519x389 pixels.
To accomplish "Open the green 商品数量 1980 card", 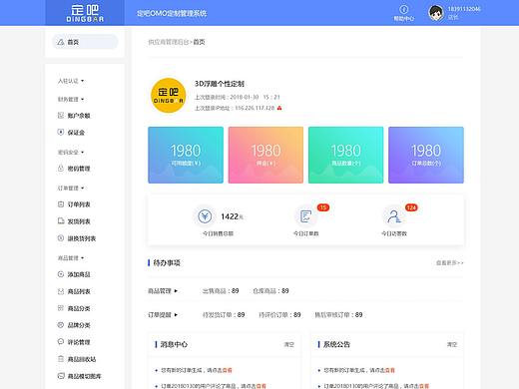I will [346, 155].
